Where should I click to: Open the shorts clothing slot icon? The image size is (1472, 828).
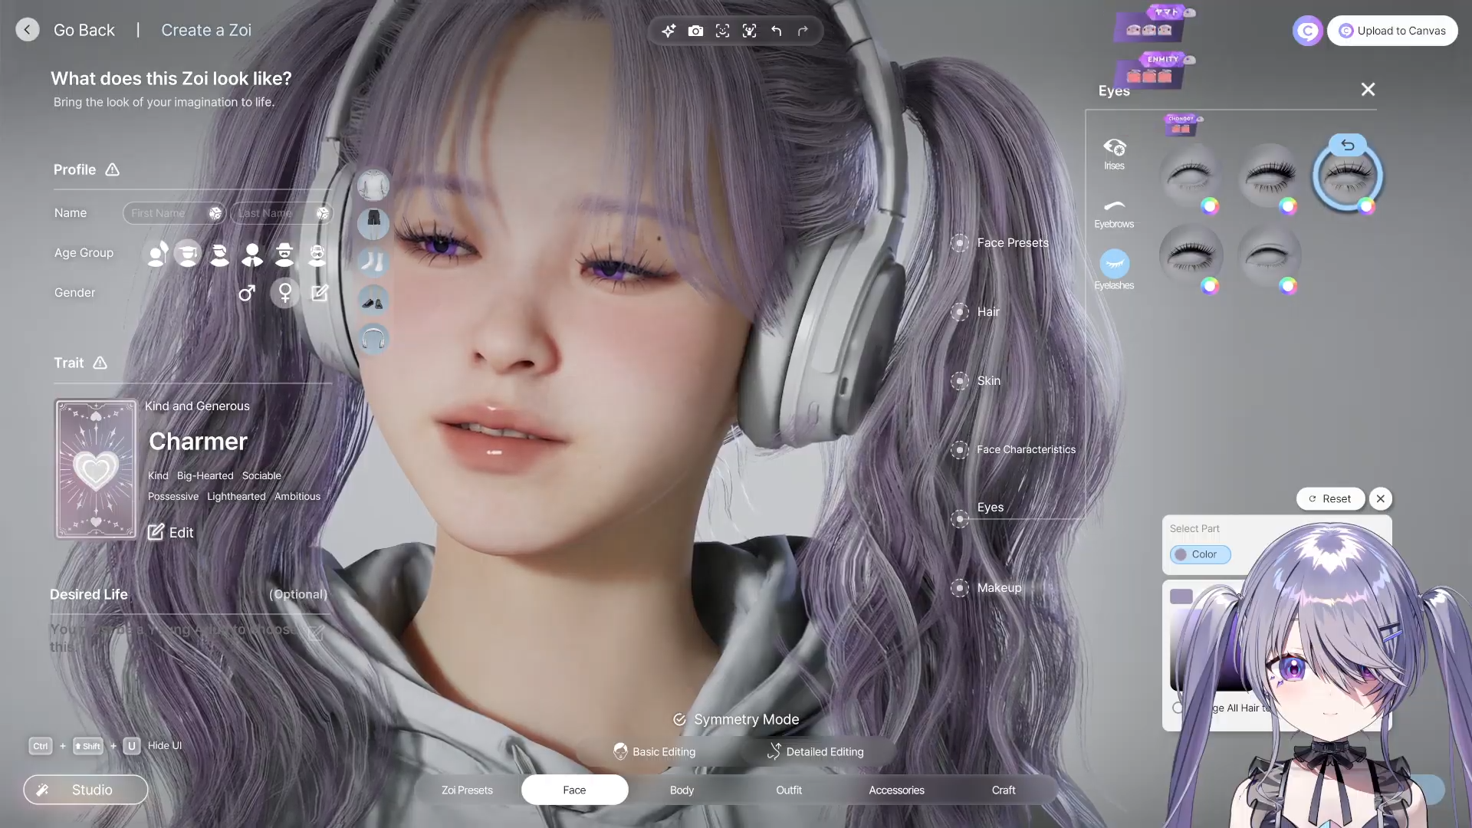tap(373, 224)
